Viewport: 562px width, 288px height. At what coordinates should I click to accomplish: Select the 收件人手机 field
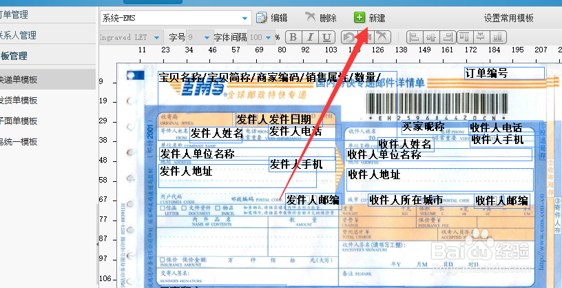[x=505, y=140]
